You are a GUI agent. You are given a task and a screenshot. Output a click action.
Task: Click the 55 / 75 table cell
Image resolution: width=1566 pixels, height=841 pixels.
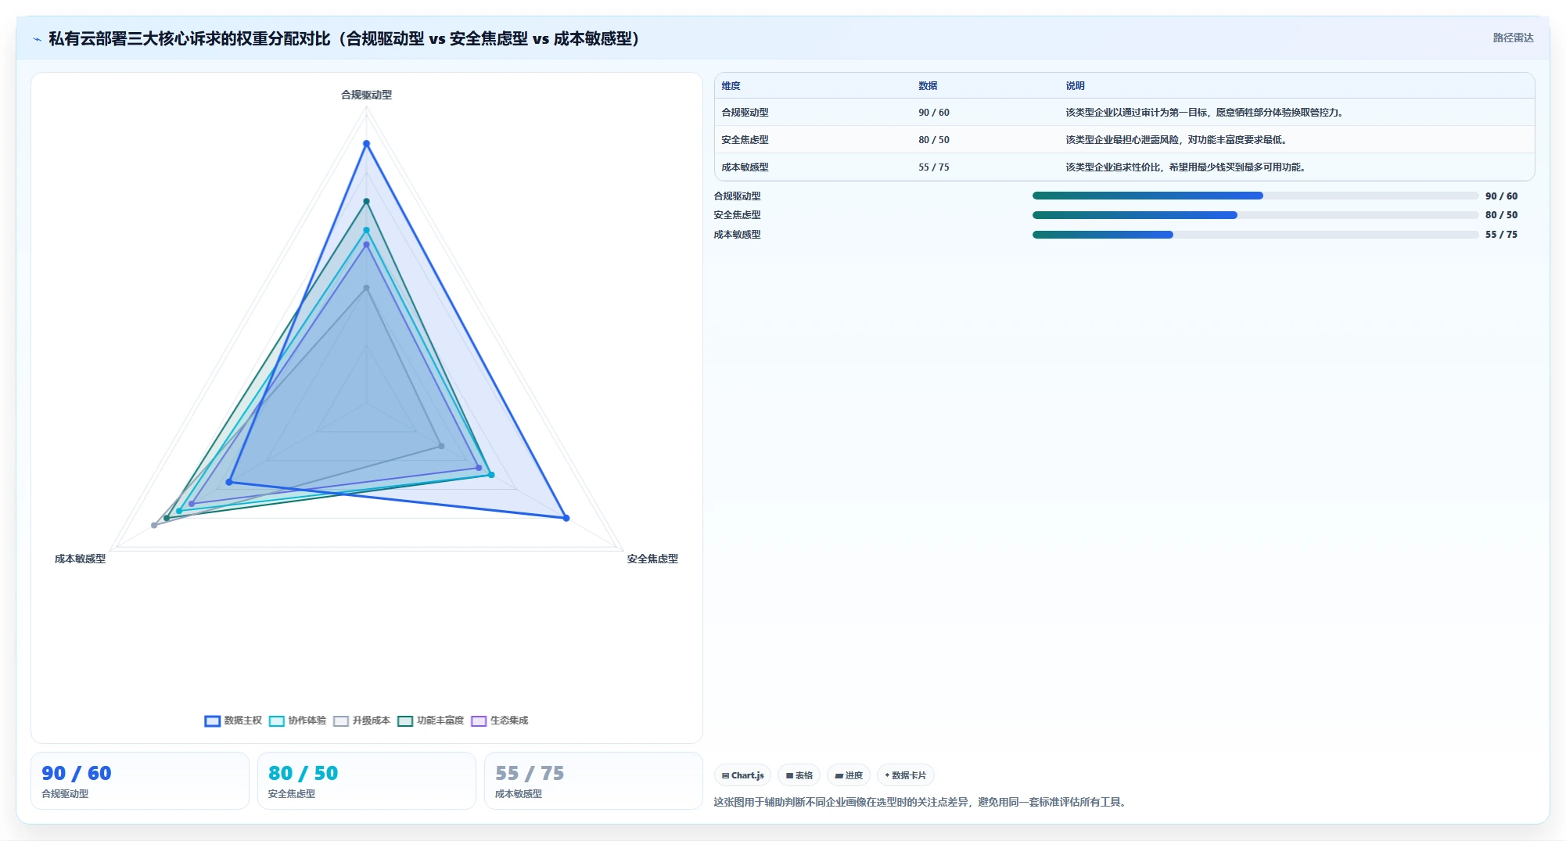pyautogui.click(x=934, y=167)
